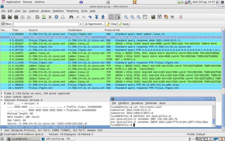This screenshot has height=141, width=225.
Task: Open Modifica menu in terminal window
Action: click(x=123, y=103)
